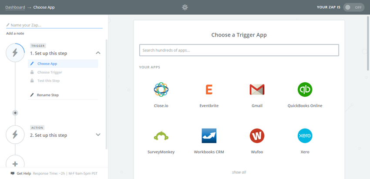Click the QuickBooks Online label text
The image size is (370, 179).
(305, 106)
